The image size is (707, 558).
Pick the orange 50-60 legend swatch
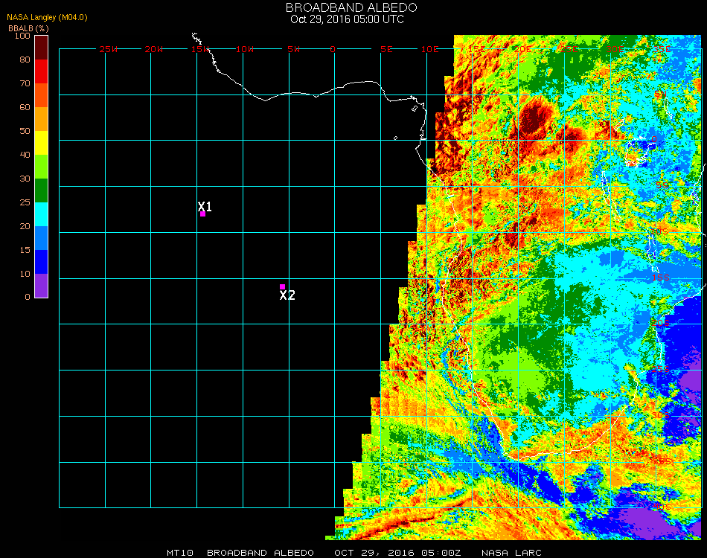tap(42, 119)
